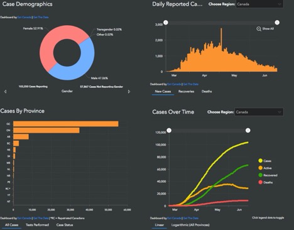Open Esri Canada link under Daily Reported chart
Screen dimensions: 294x230
(174, 84)
